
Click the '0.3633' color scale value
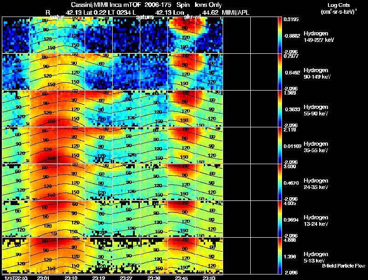[x=293, y=109]
